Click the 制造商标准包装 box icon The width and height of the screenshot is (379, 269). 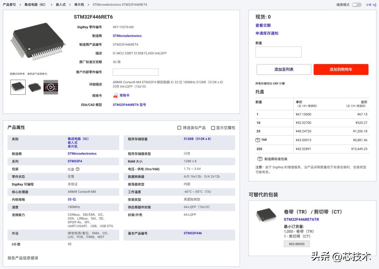tap(260, 159)
